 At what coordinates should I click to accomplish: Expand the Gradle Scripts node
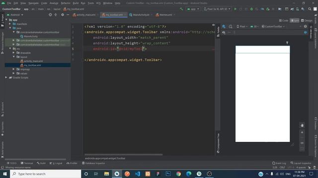6,77
